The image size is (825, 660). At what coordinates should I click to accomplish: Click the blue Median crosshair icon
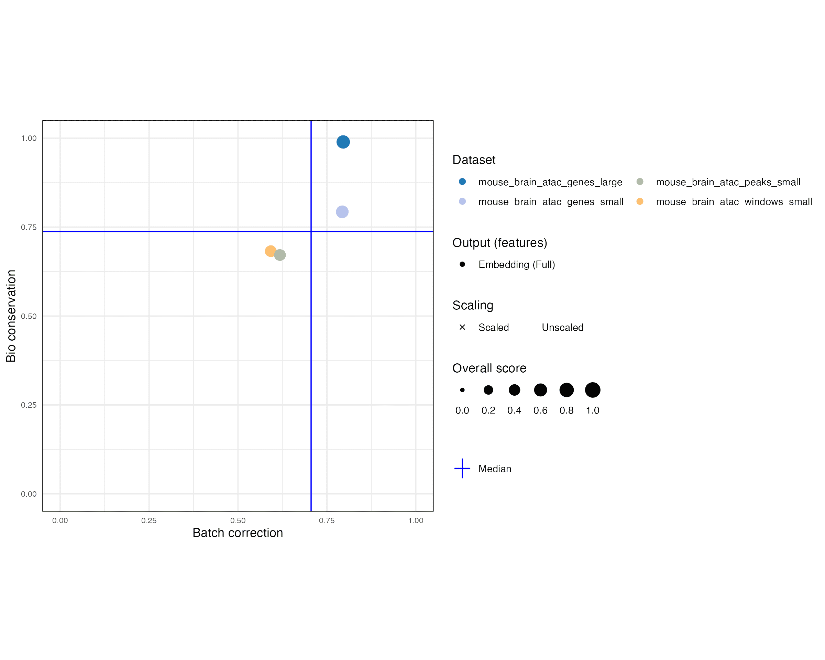pyautogui.click(x=462, y=468)
